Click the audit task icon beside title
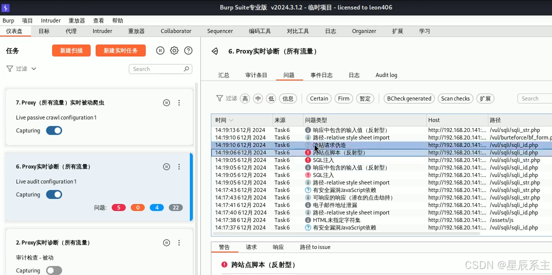Image resolution: width=552 pixels, height=275 pixels. coord(215,51)
